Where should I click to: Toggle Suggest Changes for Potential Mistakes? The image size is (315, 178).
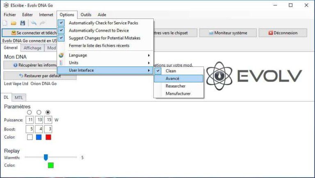click(x=105, y=38)
